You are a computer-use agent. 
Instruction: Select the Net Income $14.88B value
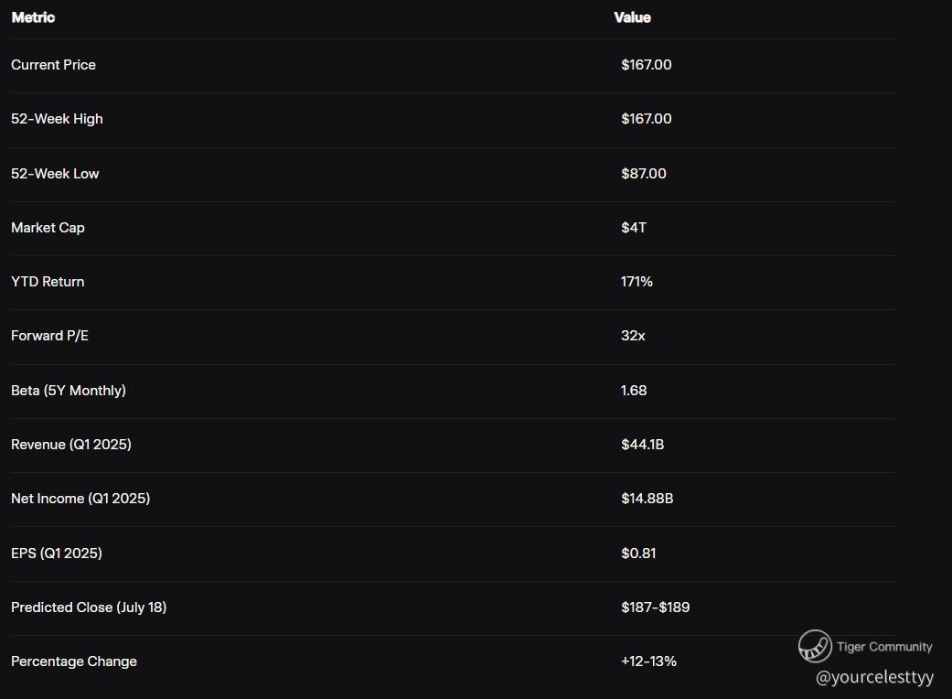[x=647, y=499]
